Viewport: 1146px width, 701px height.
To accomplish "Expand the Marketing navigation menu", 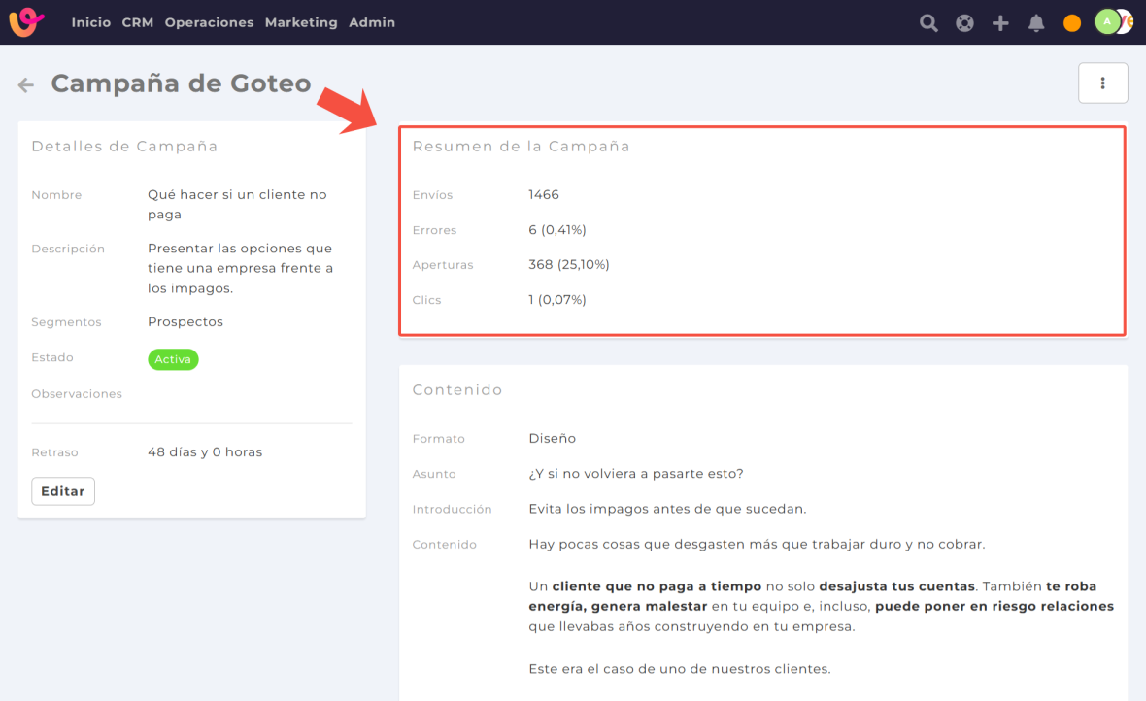I will [301, 22].
